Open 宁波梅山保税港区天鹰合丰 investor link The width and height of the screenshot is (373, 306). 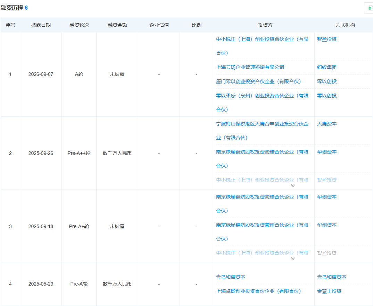[262, 131]
